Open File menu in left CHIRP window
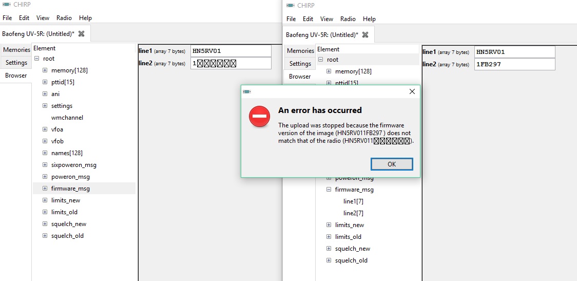577x281 pixels. point(7,17)
